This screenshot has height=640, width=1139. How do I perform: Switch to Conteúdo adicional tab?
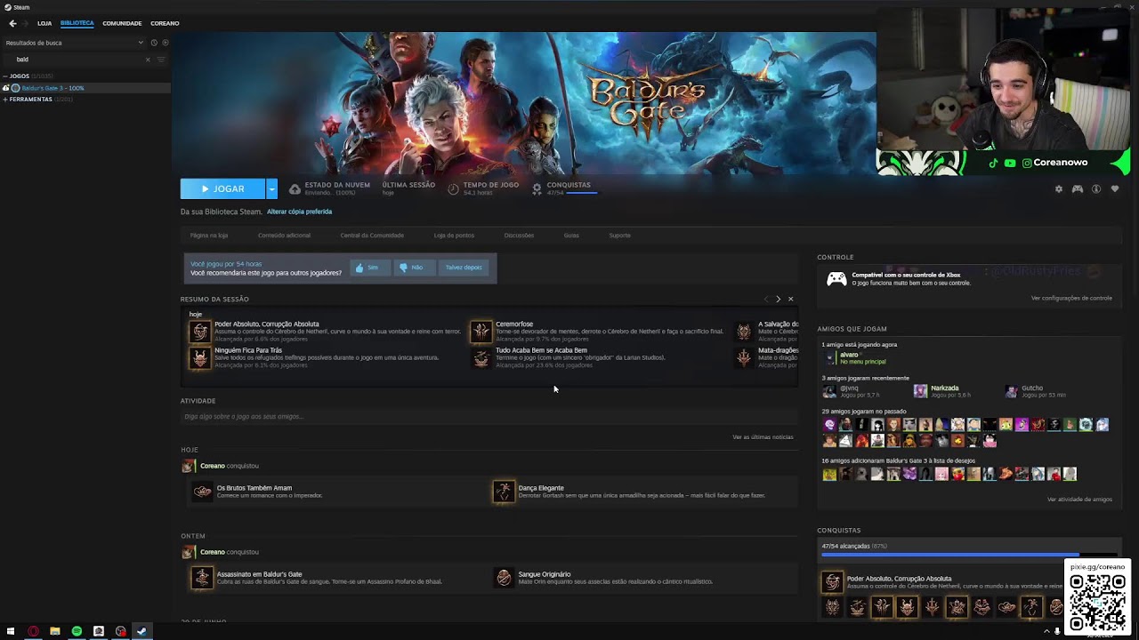(284, 236)
